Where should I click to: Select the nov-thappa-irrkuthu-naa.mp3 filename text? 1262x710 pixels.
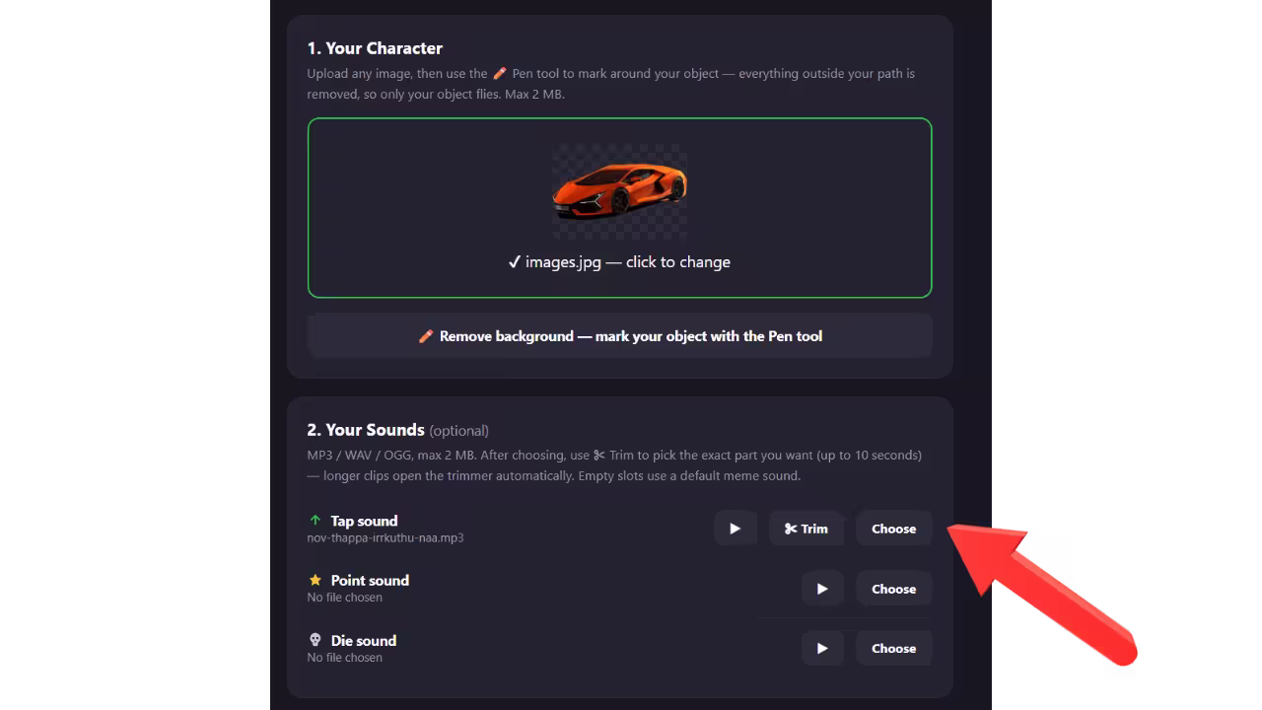(x=386, y=538)
